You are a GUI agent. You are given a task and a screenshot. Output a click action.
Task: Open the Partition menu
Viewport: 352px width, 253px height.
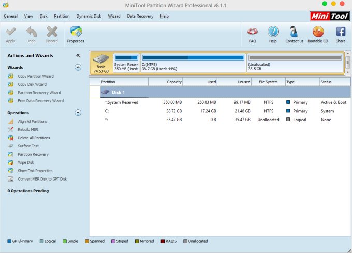pos(62,16)
